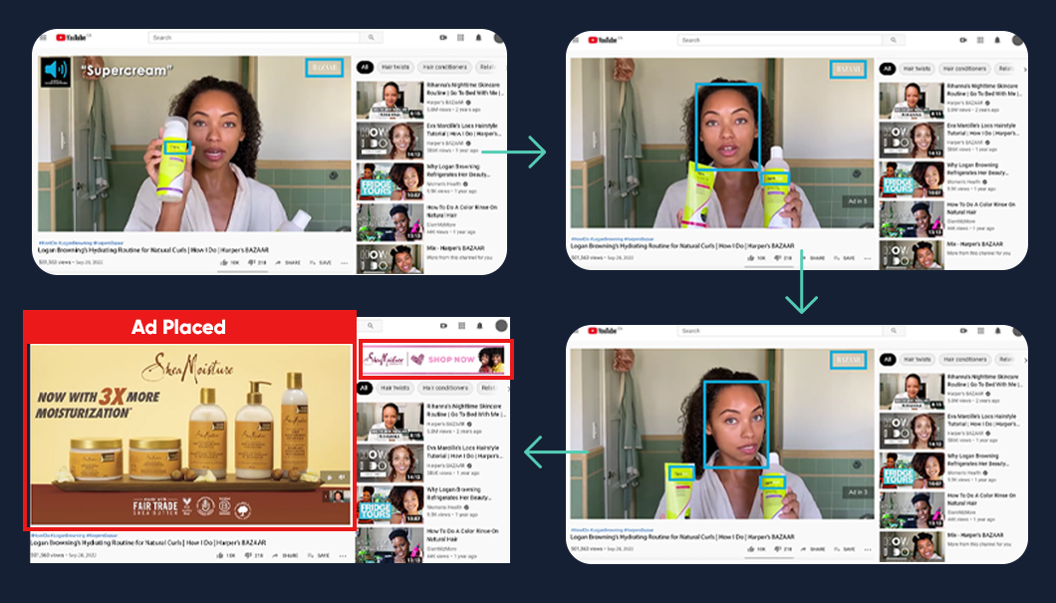The image size is (1056, 603).
Task: Open the apps grid in the third screenshot
Action: 980,331
